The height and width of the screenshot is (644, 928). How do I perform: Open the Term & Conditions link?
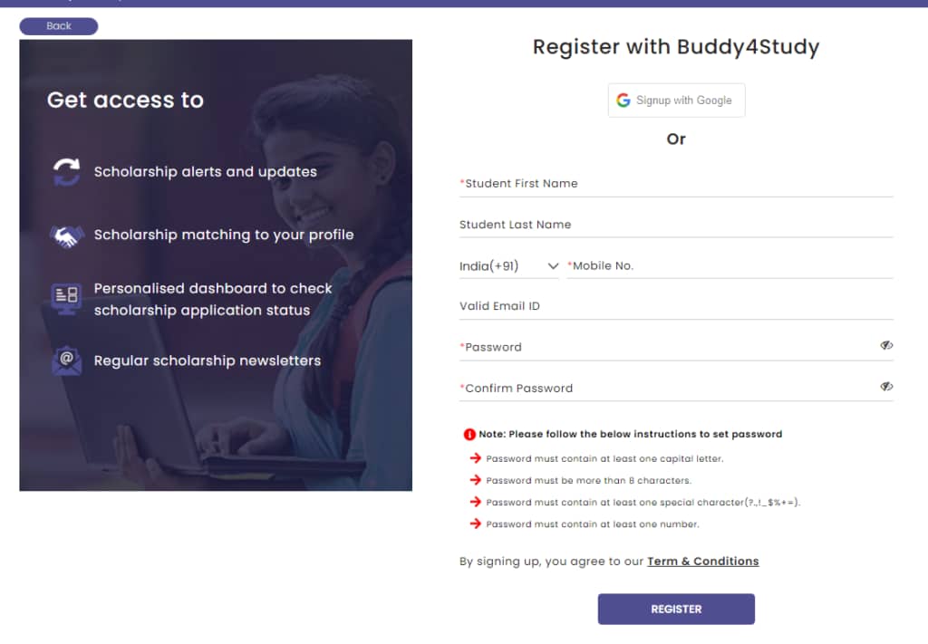[702, 562]
